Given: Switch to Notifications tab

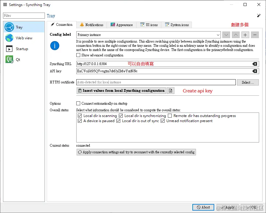Looking at the screenshot, I should click(x=92, y=25).
